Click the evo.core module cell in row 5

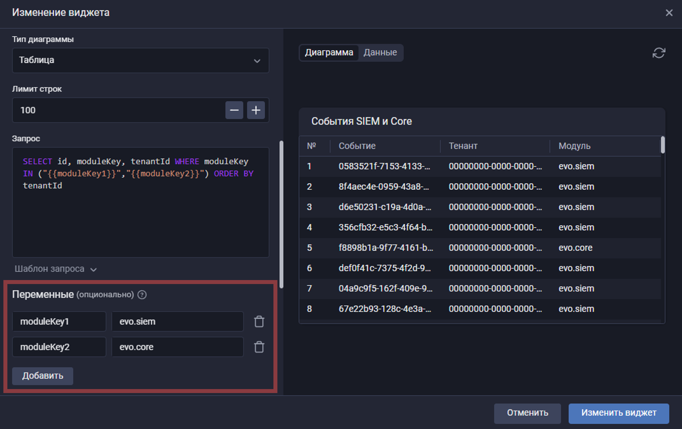tap(575, 248)
